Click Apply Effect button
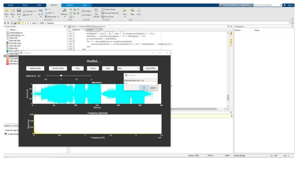Image resolution: width=298 pixels, height=173 pixels. [150, 68]
